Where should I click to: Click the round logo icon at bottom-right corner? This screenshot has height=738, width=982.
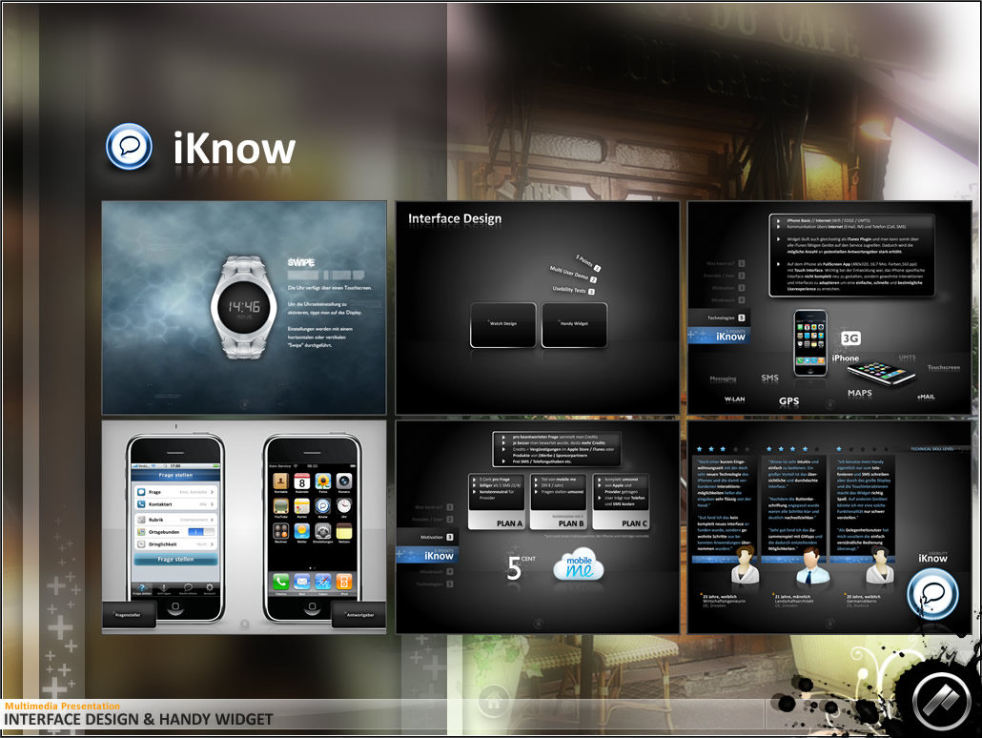tap(941, 703)
